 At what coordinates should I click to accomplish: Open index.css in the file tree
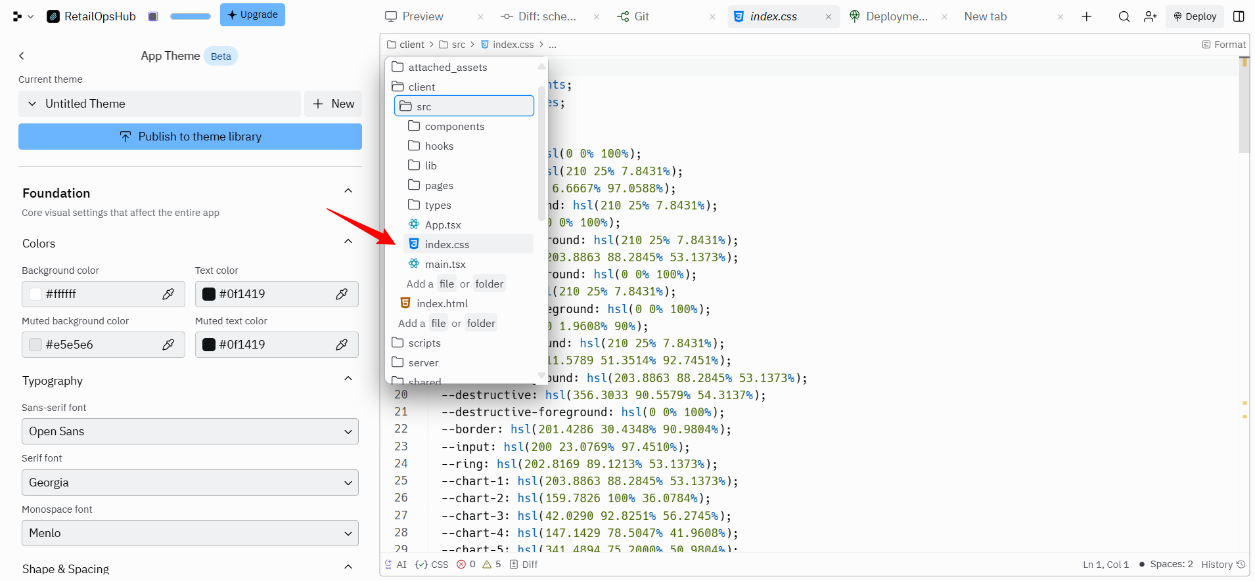468,244
